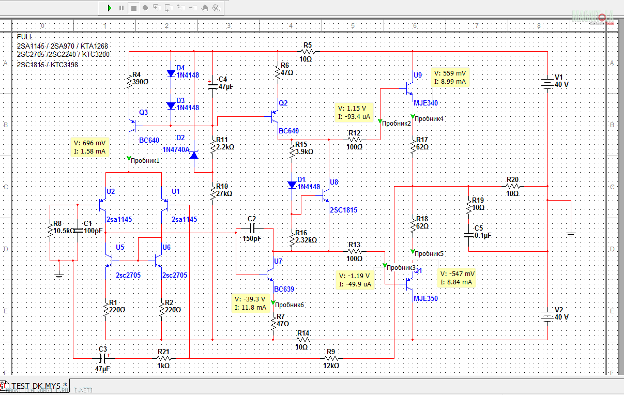Screen dimensions: 624x395
Task: Click the round record icon in the toolbar
Action: coord(145,8)
